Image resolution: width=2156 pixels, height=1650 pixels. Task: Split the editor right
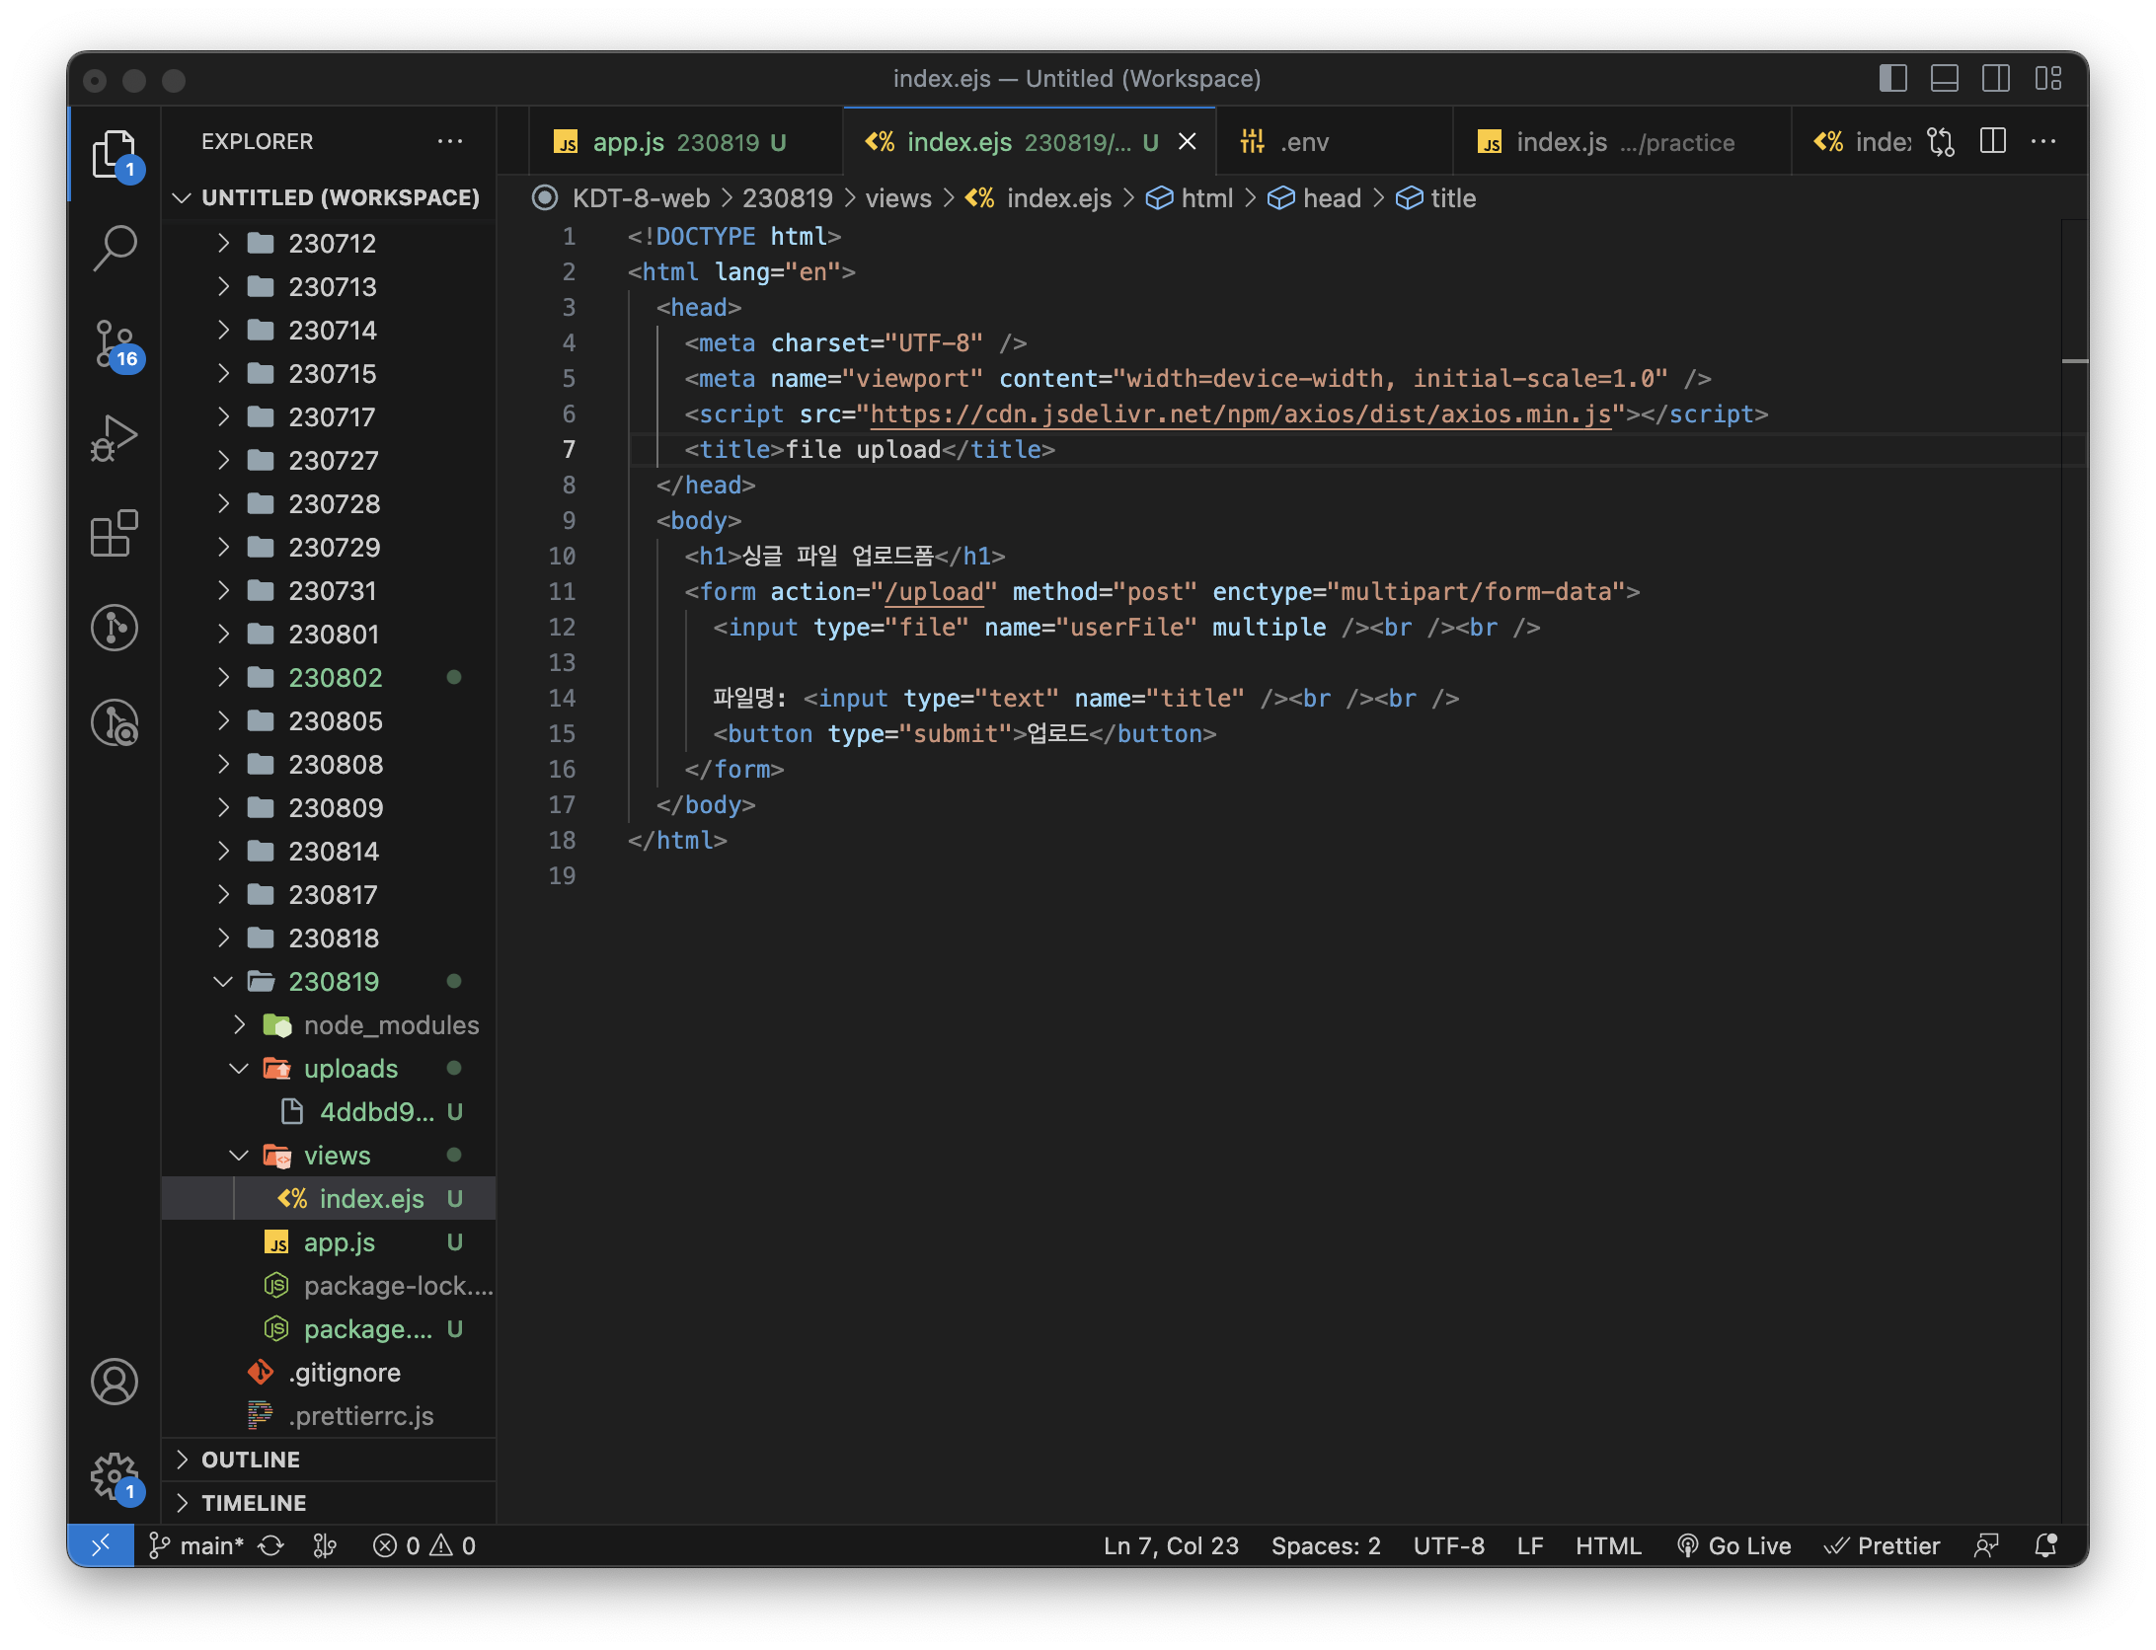(x=1992, y=142)
